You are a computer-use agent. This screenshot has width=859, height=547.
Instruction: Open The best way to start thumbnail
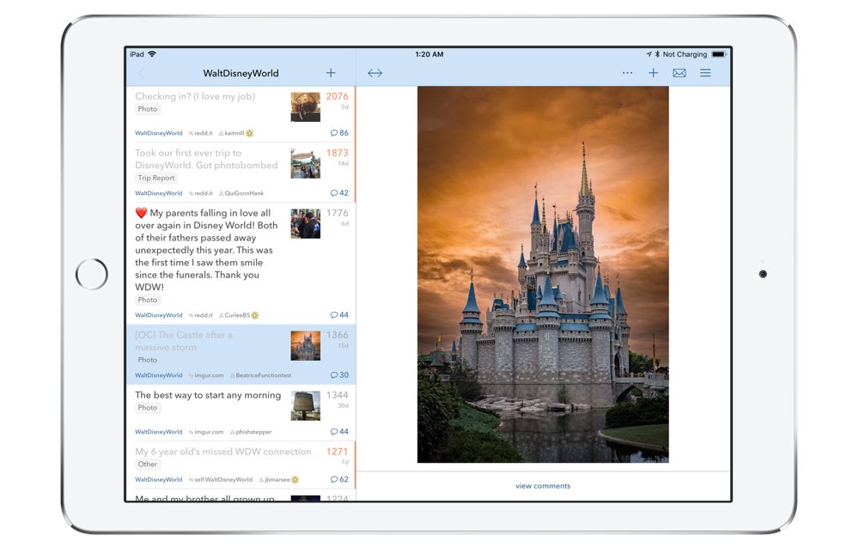[305, 405]
